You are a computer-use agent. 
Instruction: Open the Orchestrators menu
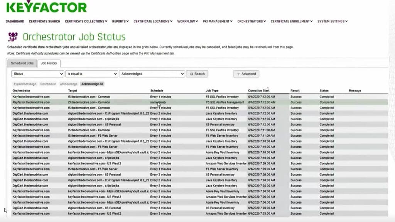(x=252, y=22)
